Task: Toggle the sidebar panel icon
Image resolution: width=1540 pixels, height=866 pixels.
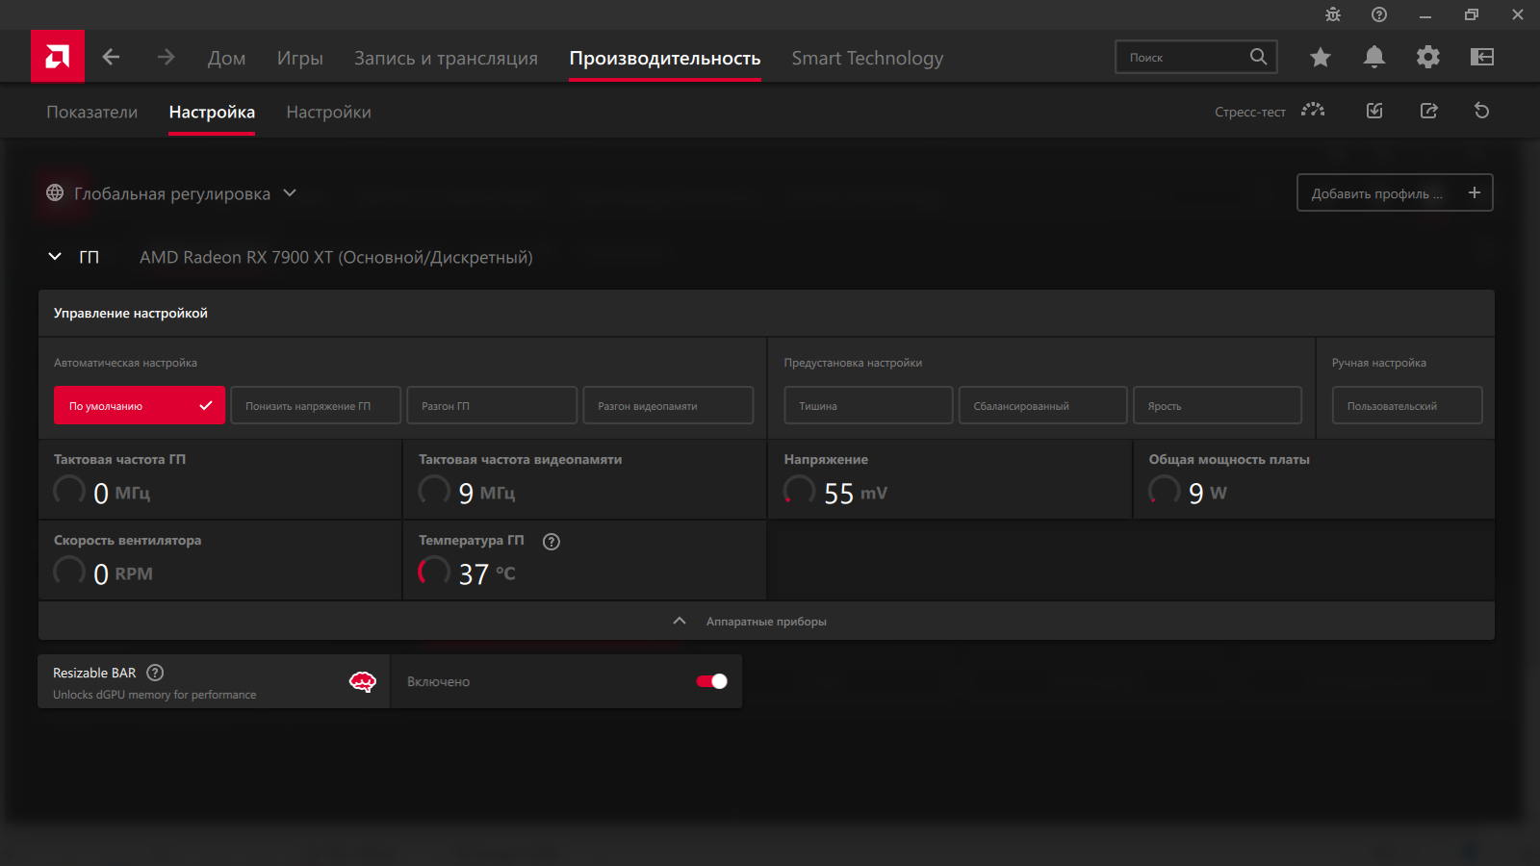Action: [x=1482, y=58]
